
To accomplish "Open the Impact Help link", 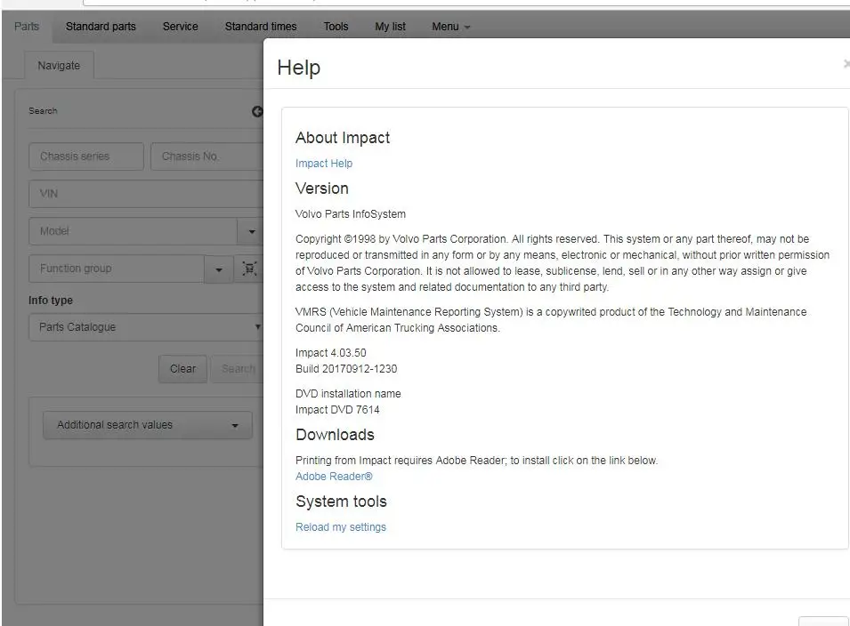I will [324, 164].
